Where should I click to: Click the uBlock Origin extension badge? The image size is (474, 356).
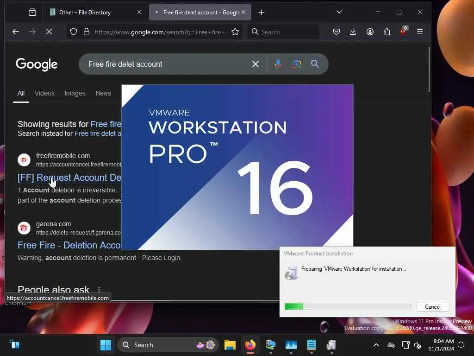(x=404, y=31)
